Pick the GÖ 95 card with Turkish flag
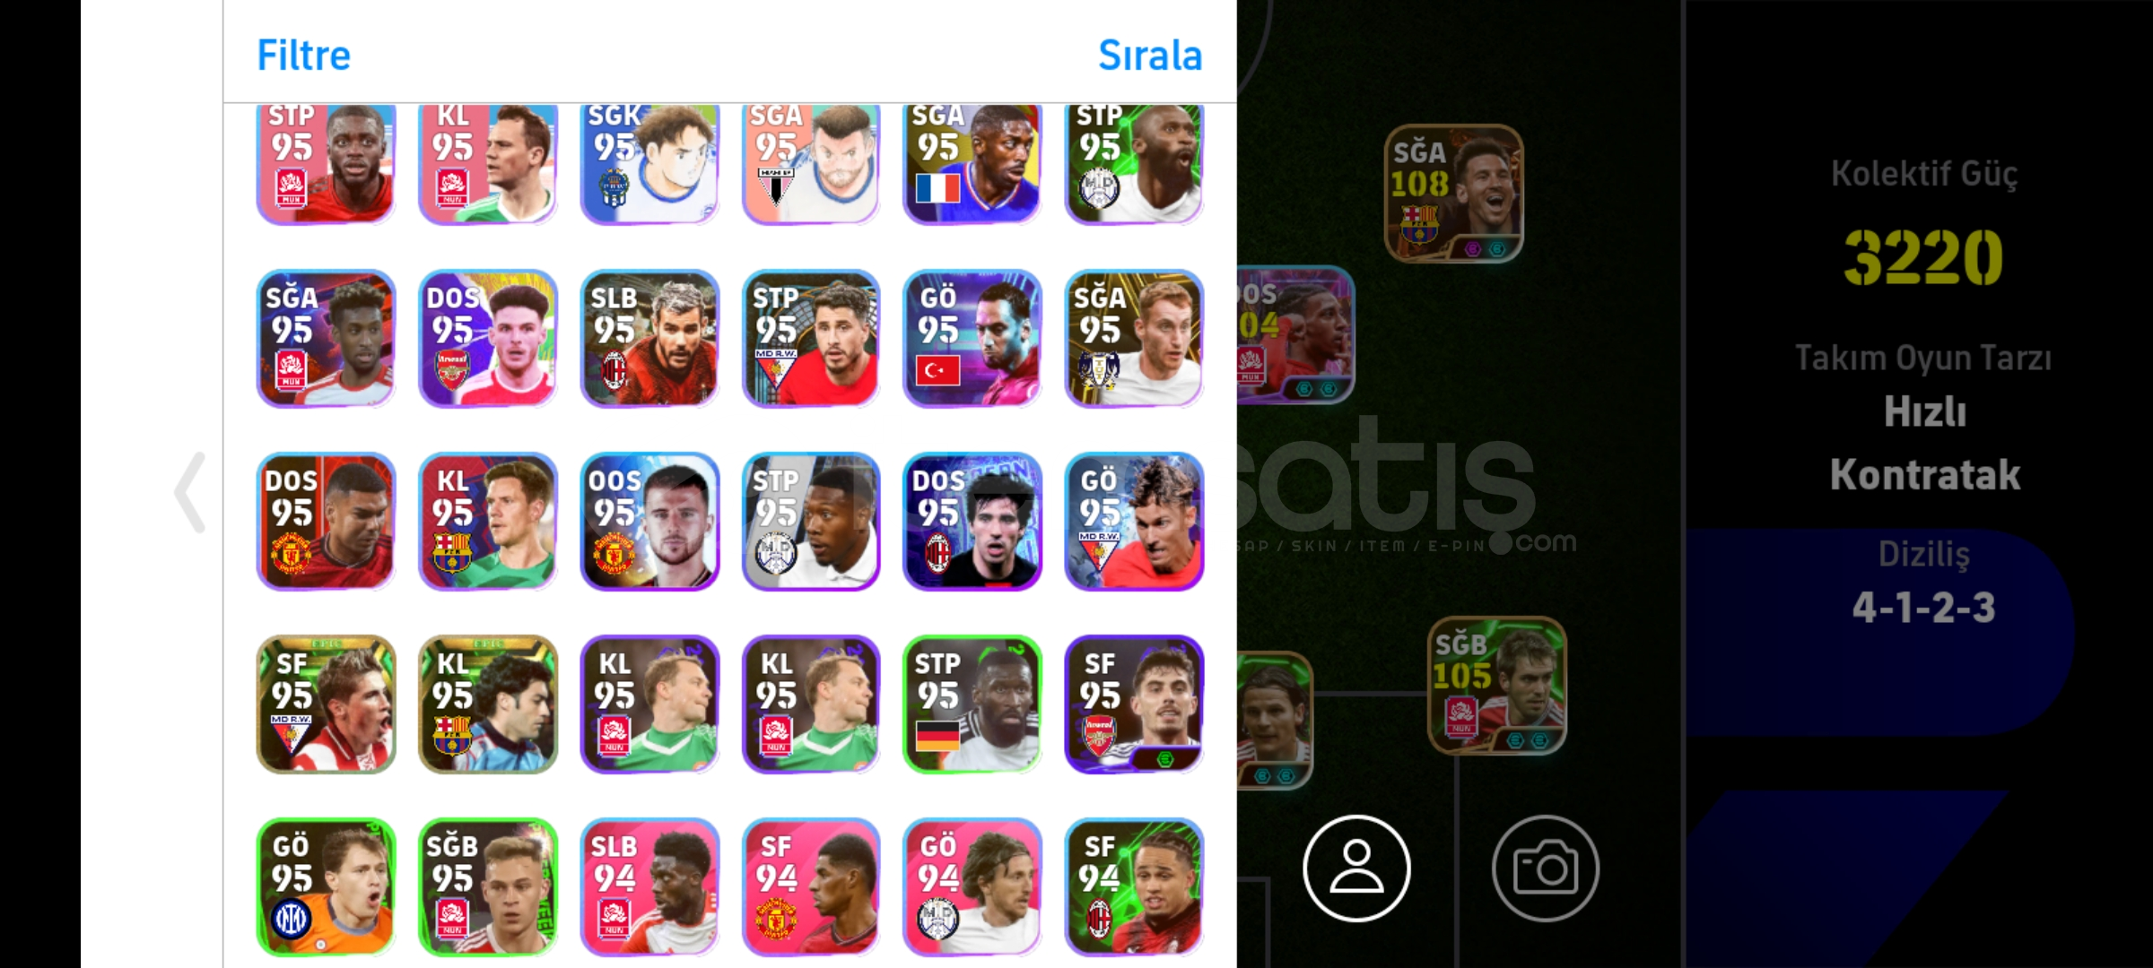 pos(972,339)
